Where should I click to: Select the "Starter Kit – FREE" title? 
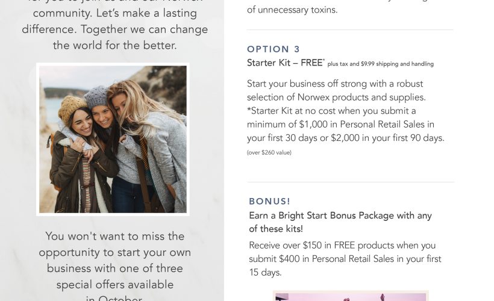click(x=284, y=63)
